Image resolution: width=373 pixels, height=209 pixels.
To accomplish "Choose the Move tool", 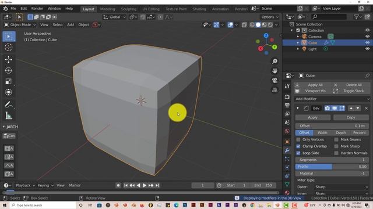I will pyautogui.click(x=9, y=59).
